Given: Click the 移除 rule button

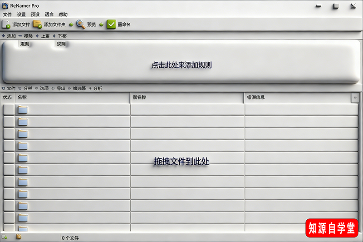Looking at the screenshot, I should pos(26,36).
